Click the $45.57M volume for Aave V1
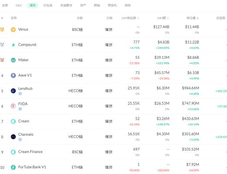Viewport: 227px width, 174px height. click(x=162, y=73)
